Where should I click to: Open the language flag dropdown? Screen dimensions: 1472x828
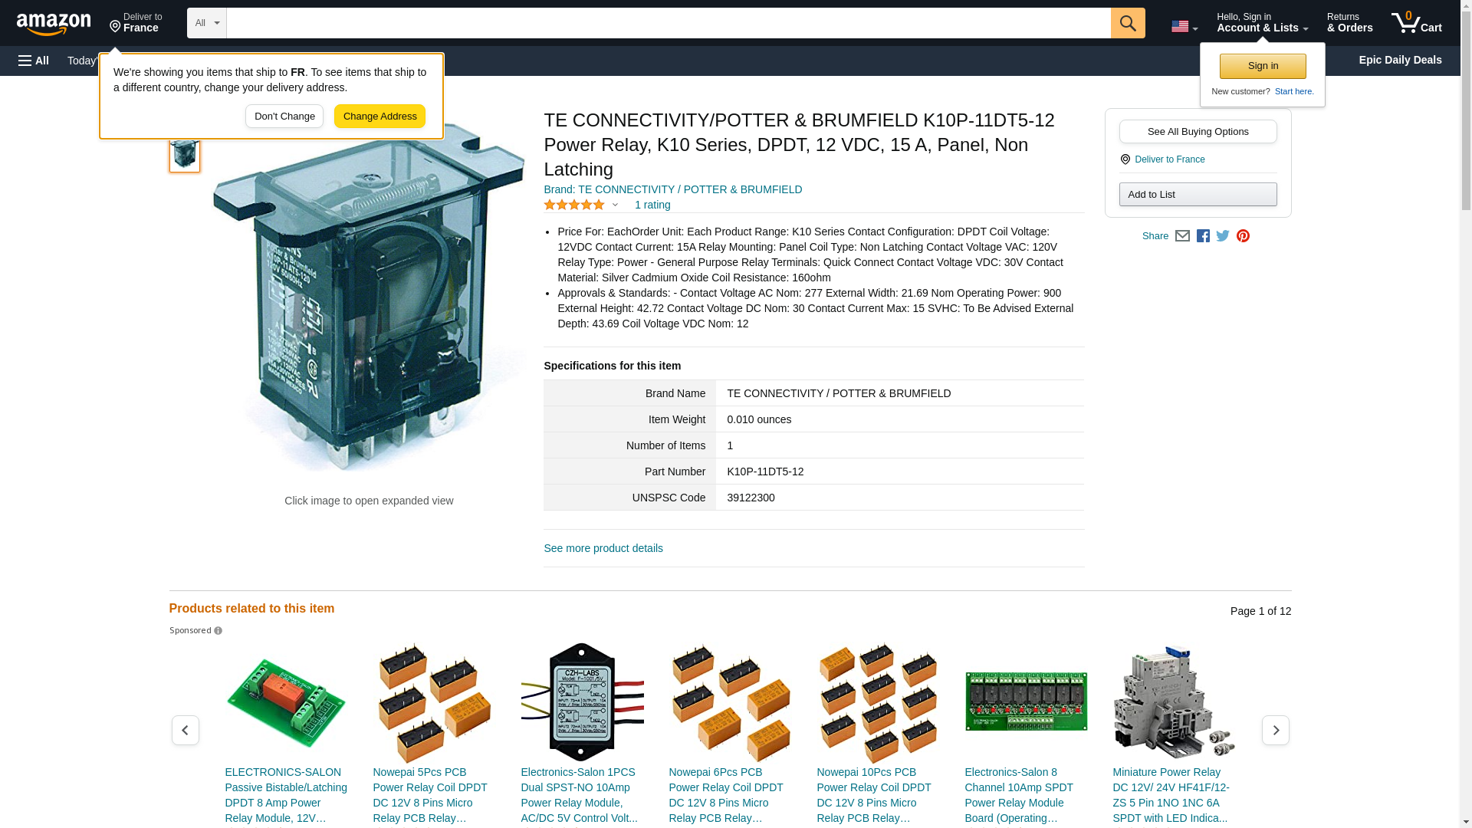pyautogui.click(x=1184, y=26)
